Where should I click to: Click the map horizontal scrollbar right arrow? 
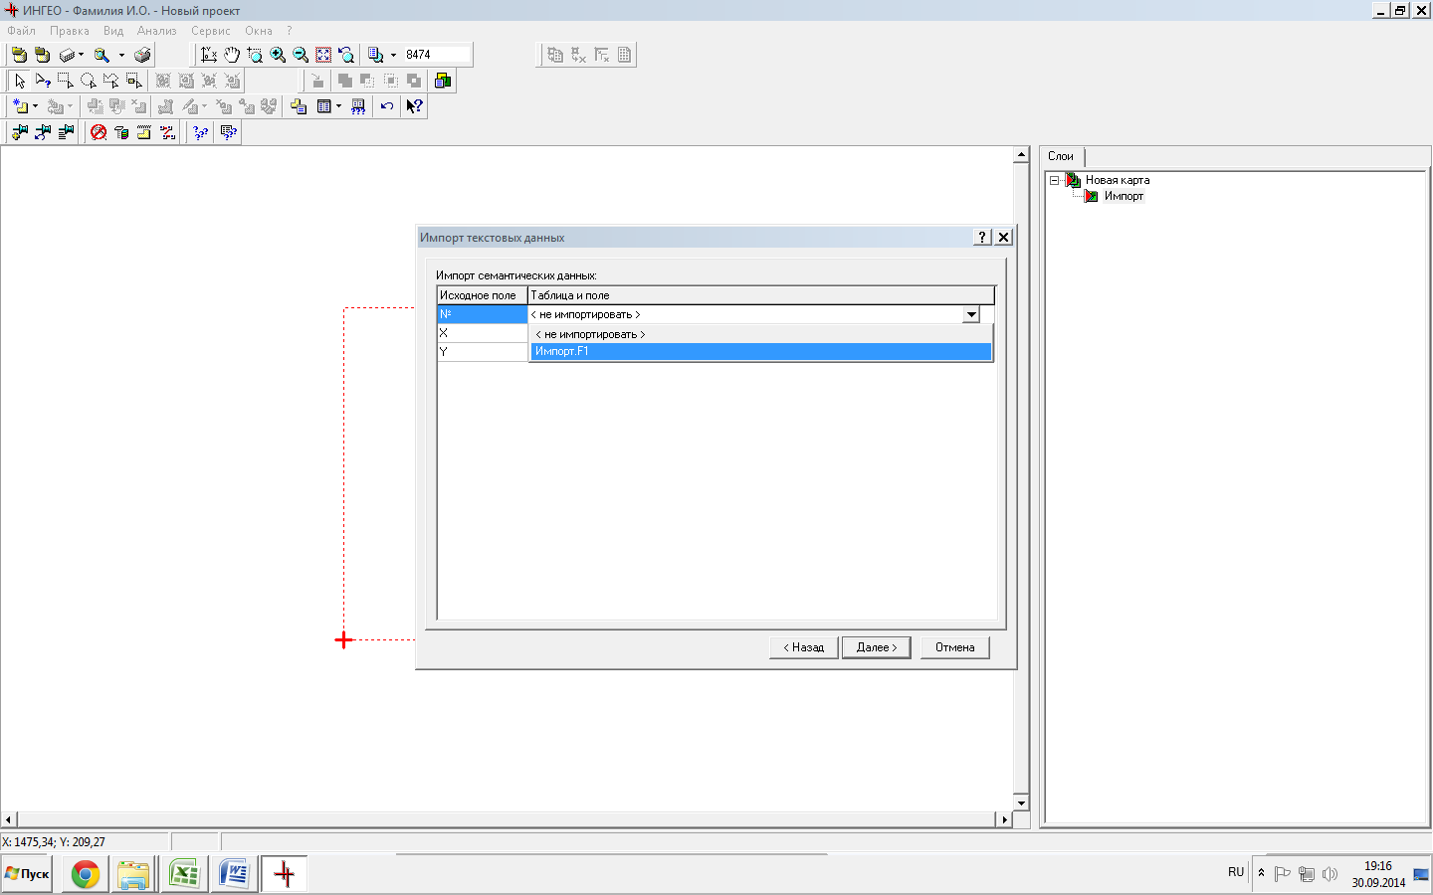click(1004, 819)
